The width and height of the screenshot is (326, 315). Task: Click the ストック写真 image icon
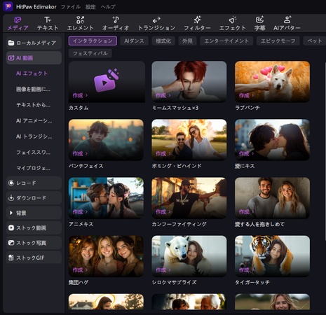(11, 243)
